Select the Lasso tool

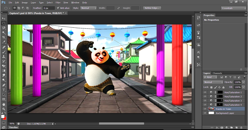coord(4,28)
